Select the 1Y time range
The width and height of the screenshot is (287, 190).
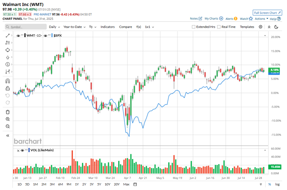point(77,184)
